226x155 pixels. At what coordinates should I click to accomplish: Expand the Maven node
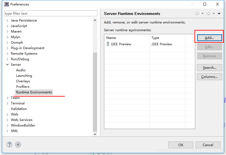tap(7, 31)
